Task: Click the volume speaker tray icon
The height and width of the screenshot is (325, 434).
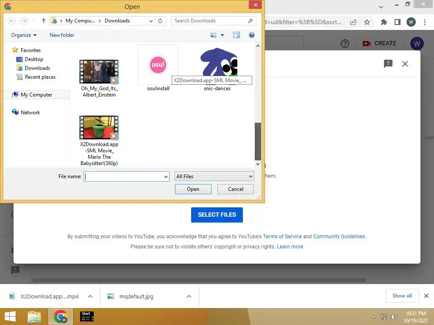Action: click(394, 317)
